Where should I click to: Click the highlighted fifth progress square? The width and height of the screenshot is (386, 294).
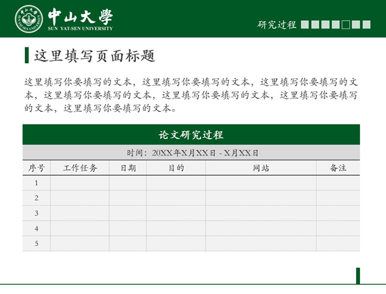[346, 25]
